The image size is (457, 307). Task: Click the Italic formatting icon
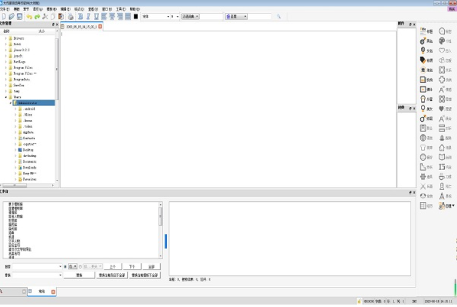tap(88, 17)
